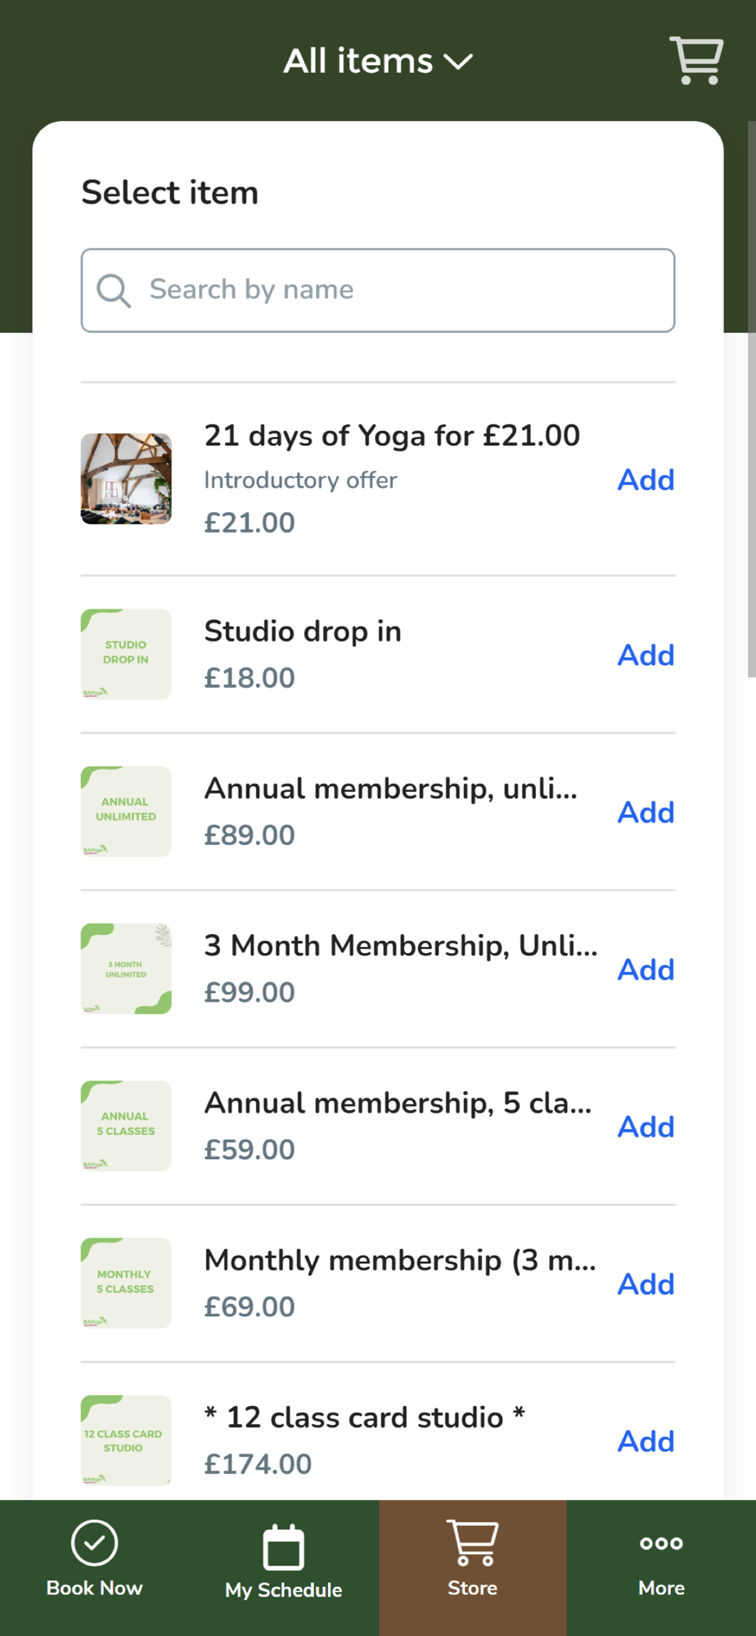Open the shopping cart icon in header

696,60
